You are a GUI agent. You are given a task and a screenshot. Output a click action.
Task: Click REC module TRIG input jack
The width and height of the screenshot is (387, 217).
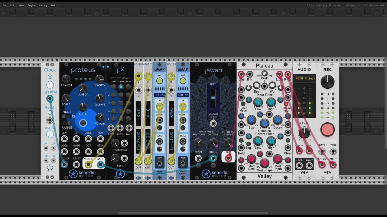tap(333, 151)
